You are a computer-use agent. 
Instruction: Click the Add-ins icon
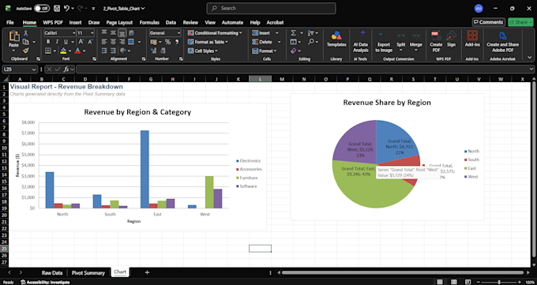pos(472,39)
